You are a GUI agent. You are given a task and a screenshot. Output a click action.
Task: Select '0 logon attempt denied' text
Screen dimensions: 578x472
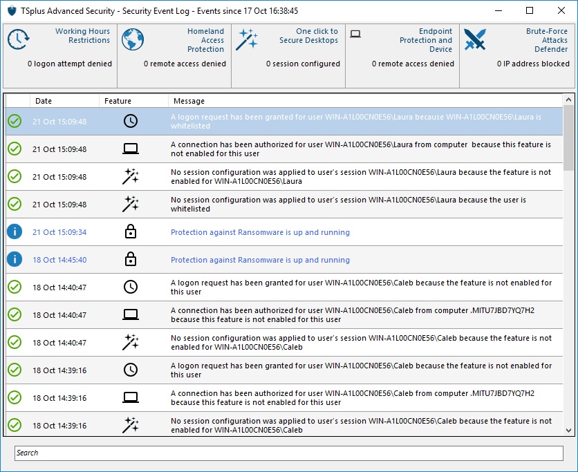[x=70, y=64]
